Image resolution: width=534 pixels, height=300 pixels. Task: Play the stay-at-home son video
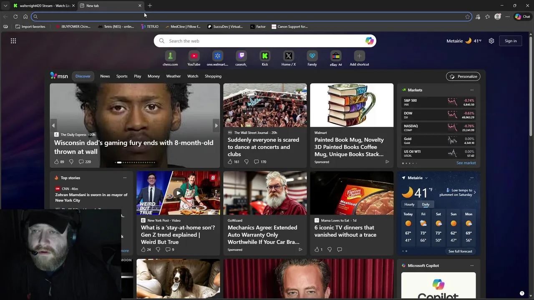tap(178, 193)
